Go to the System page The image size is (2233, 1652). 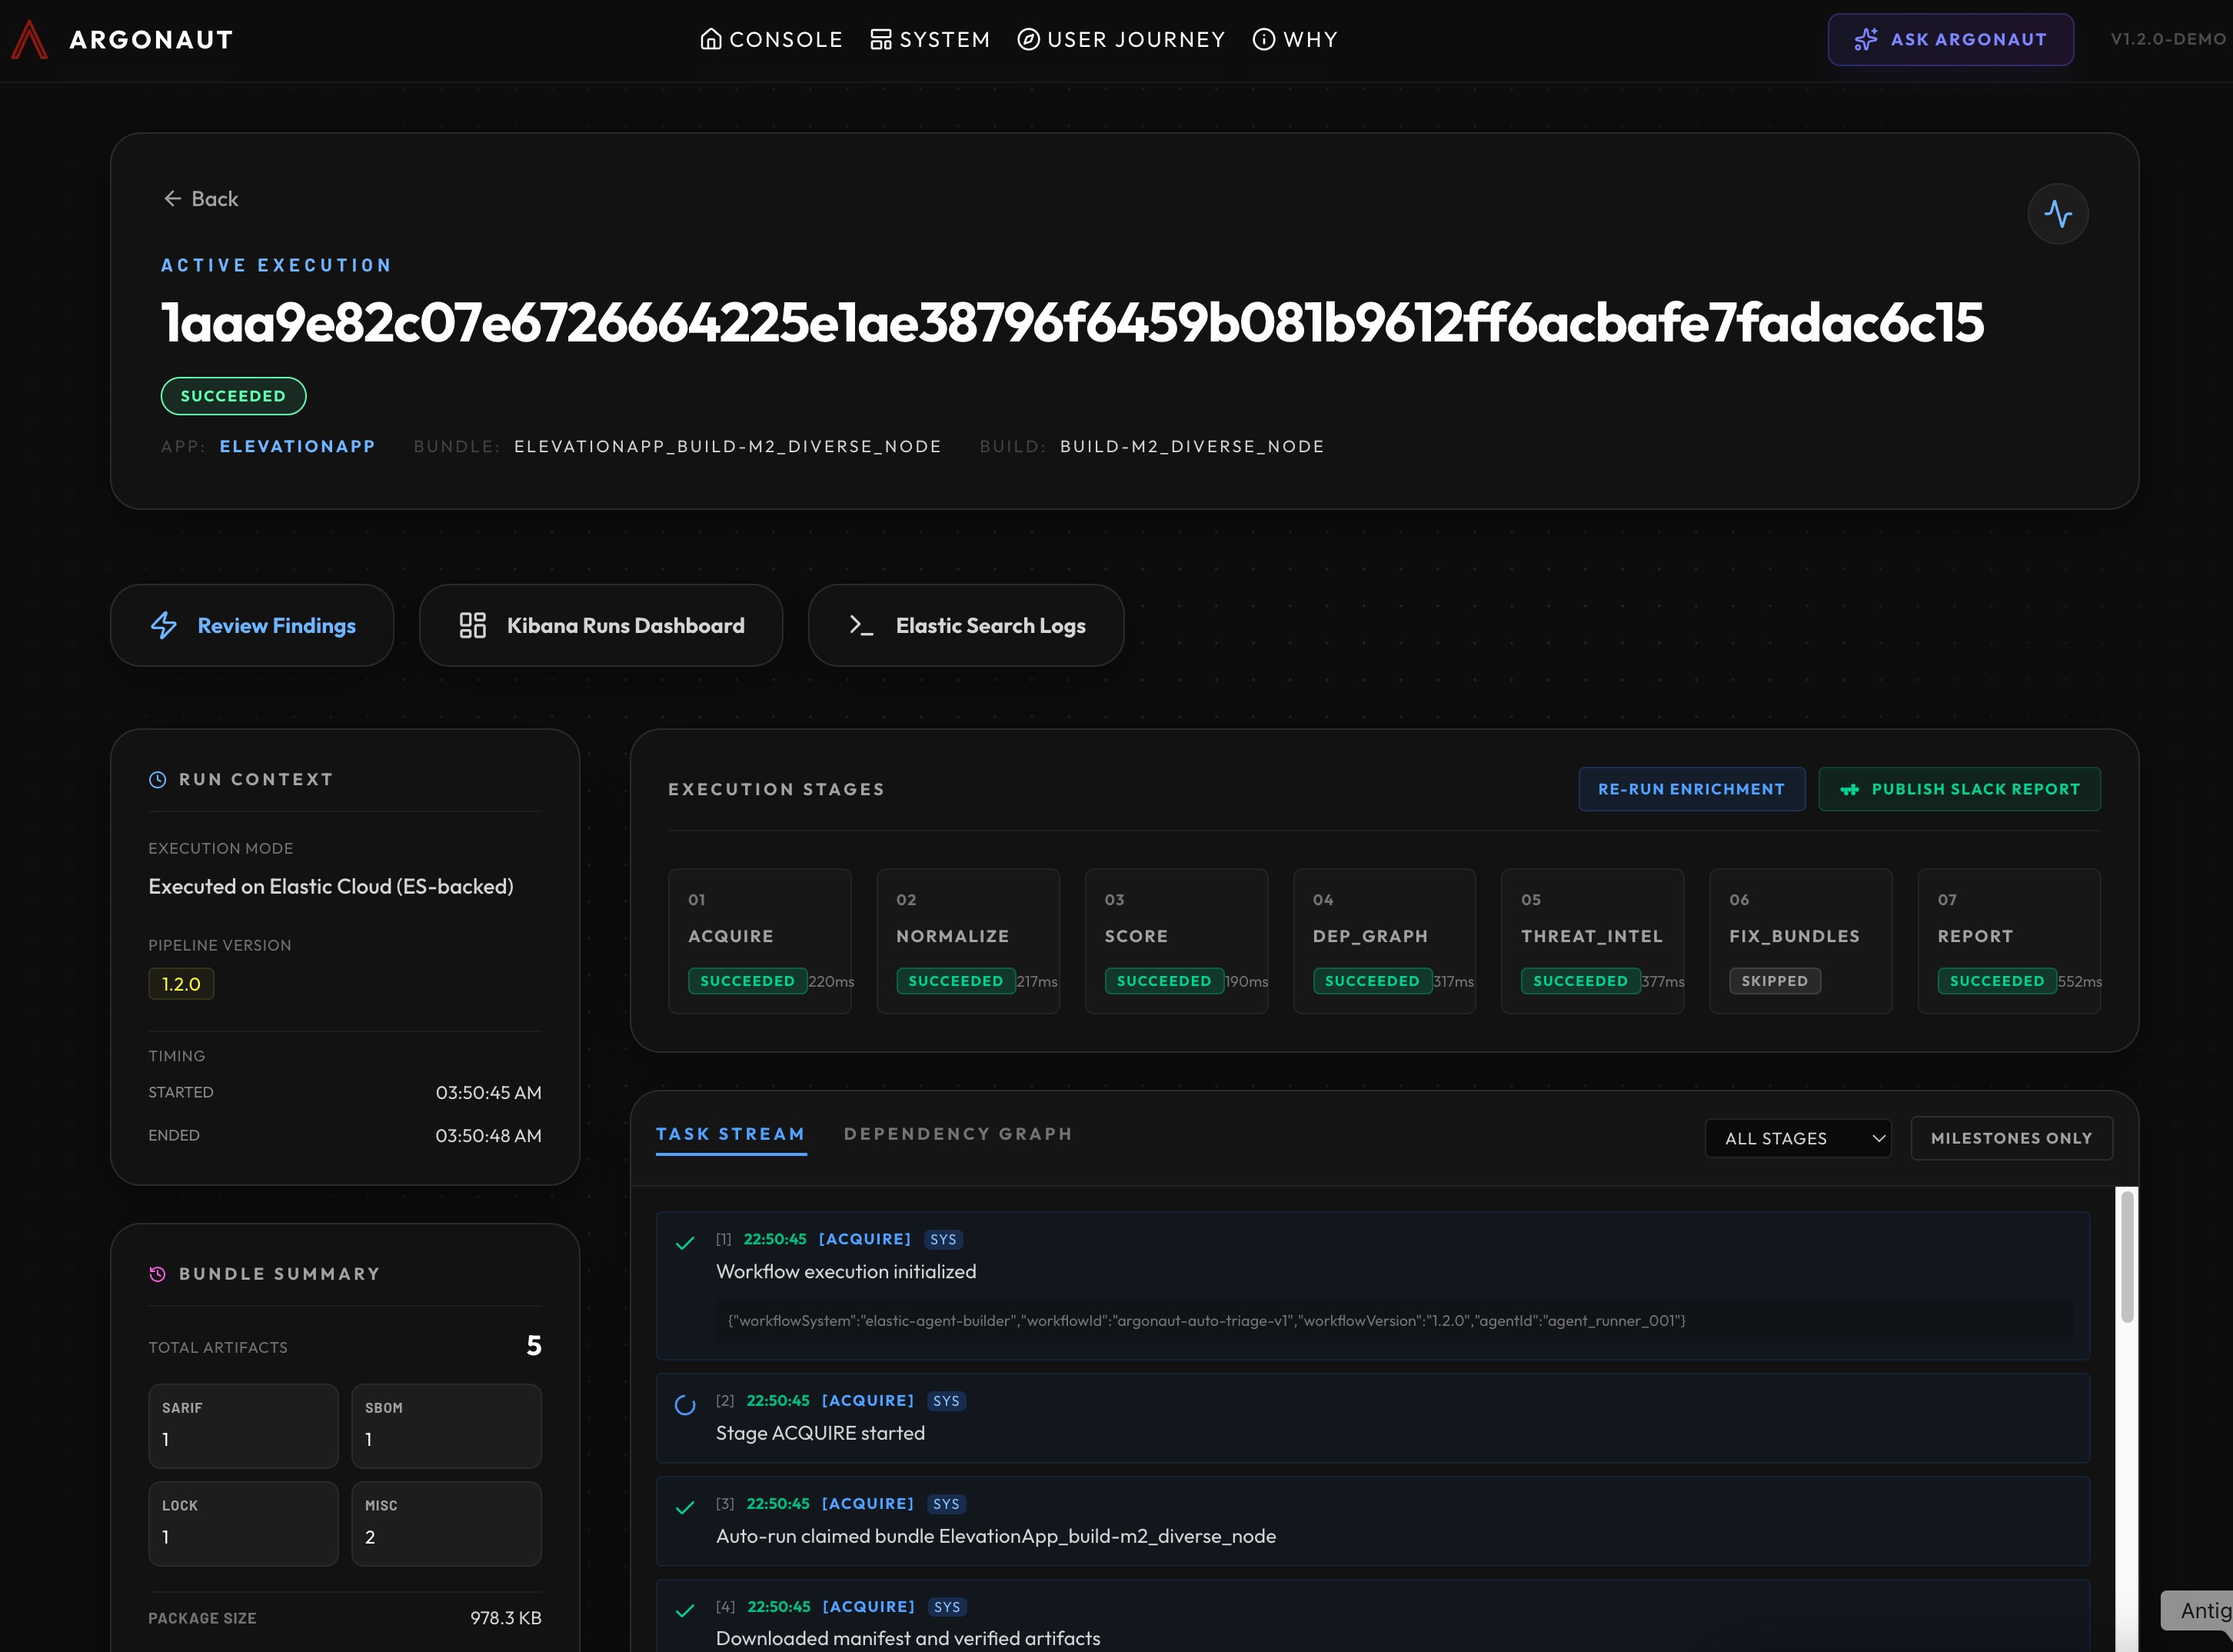click(x=930, y=40)
